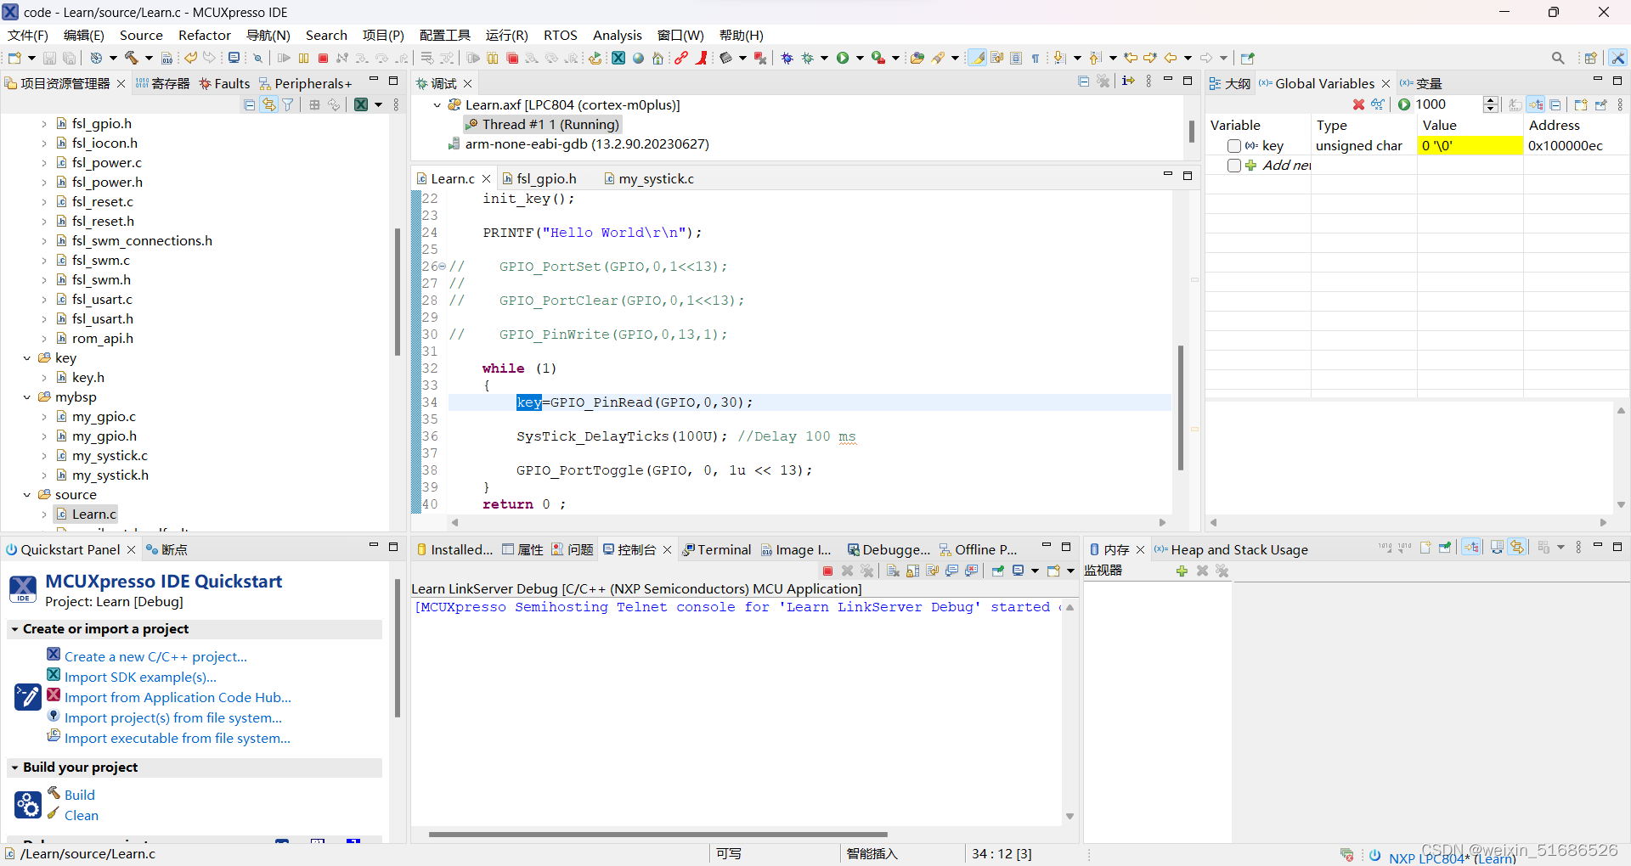The width and height of the screenshot is (1631, 866).
Task: Collapse the source folder
Action: (x=27, y=495)
